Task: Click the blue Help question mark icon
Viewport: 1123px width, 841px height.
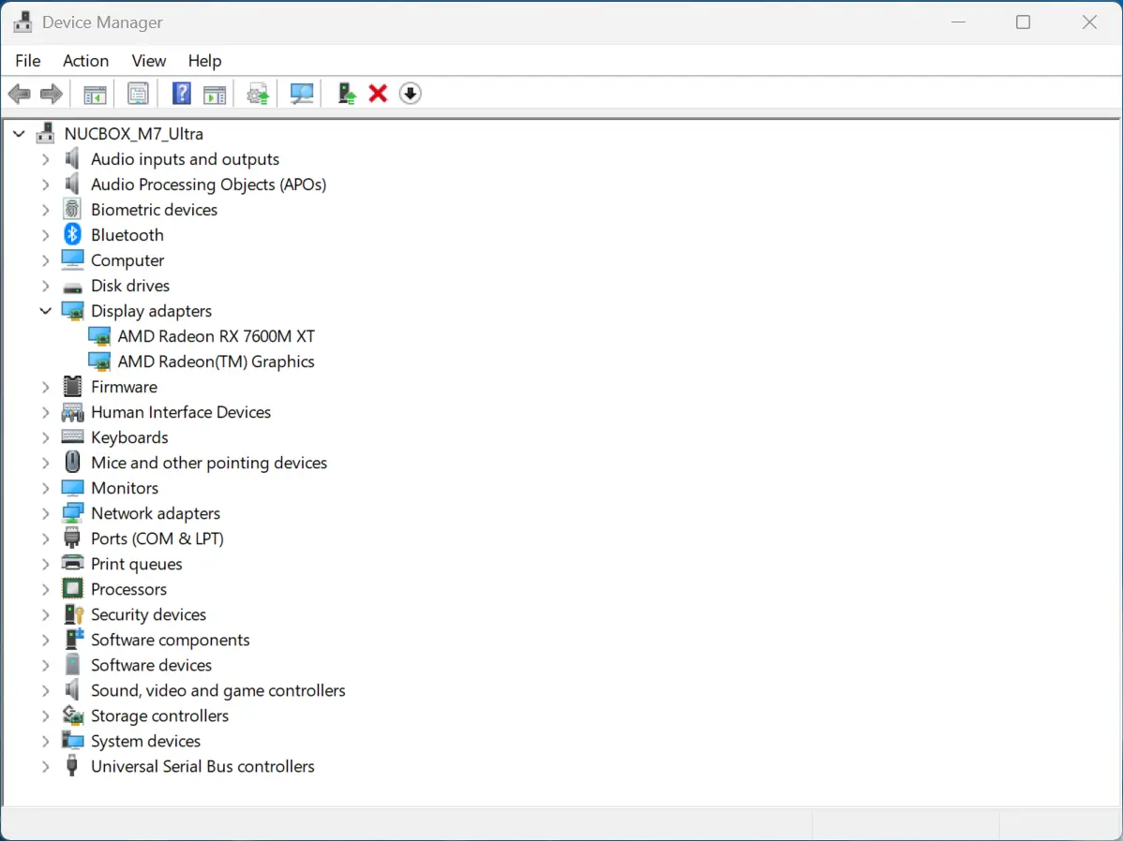Action: point(182,94)
